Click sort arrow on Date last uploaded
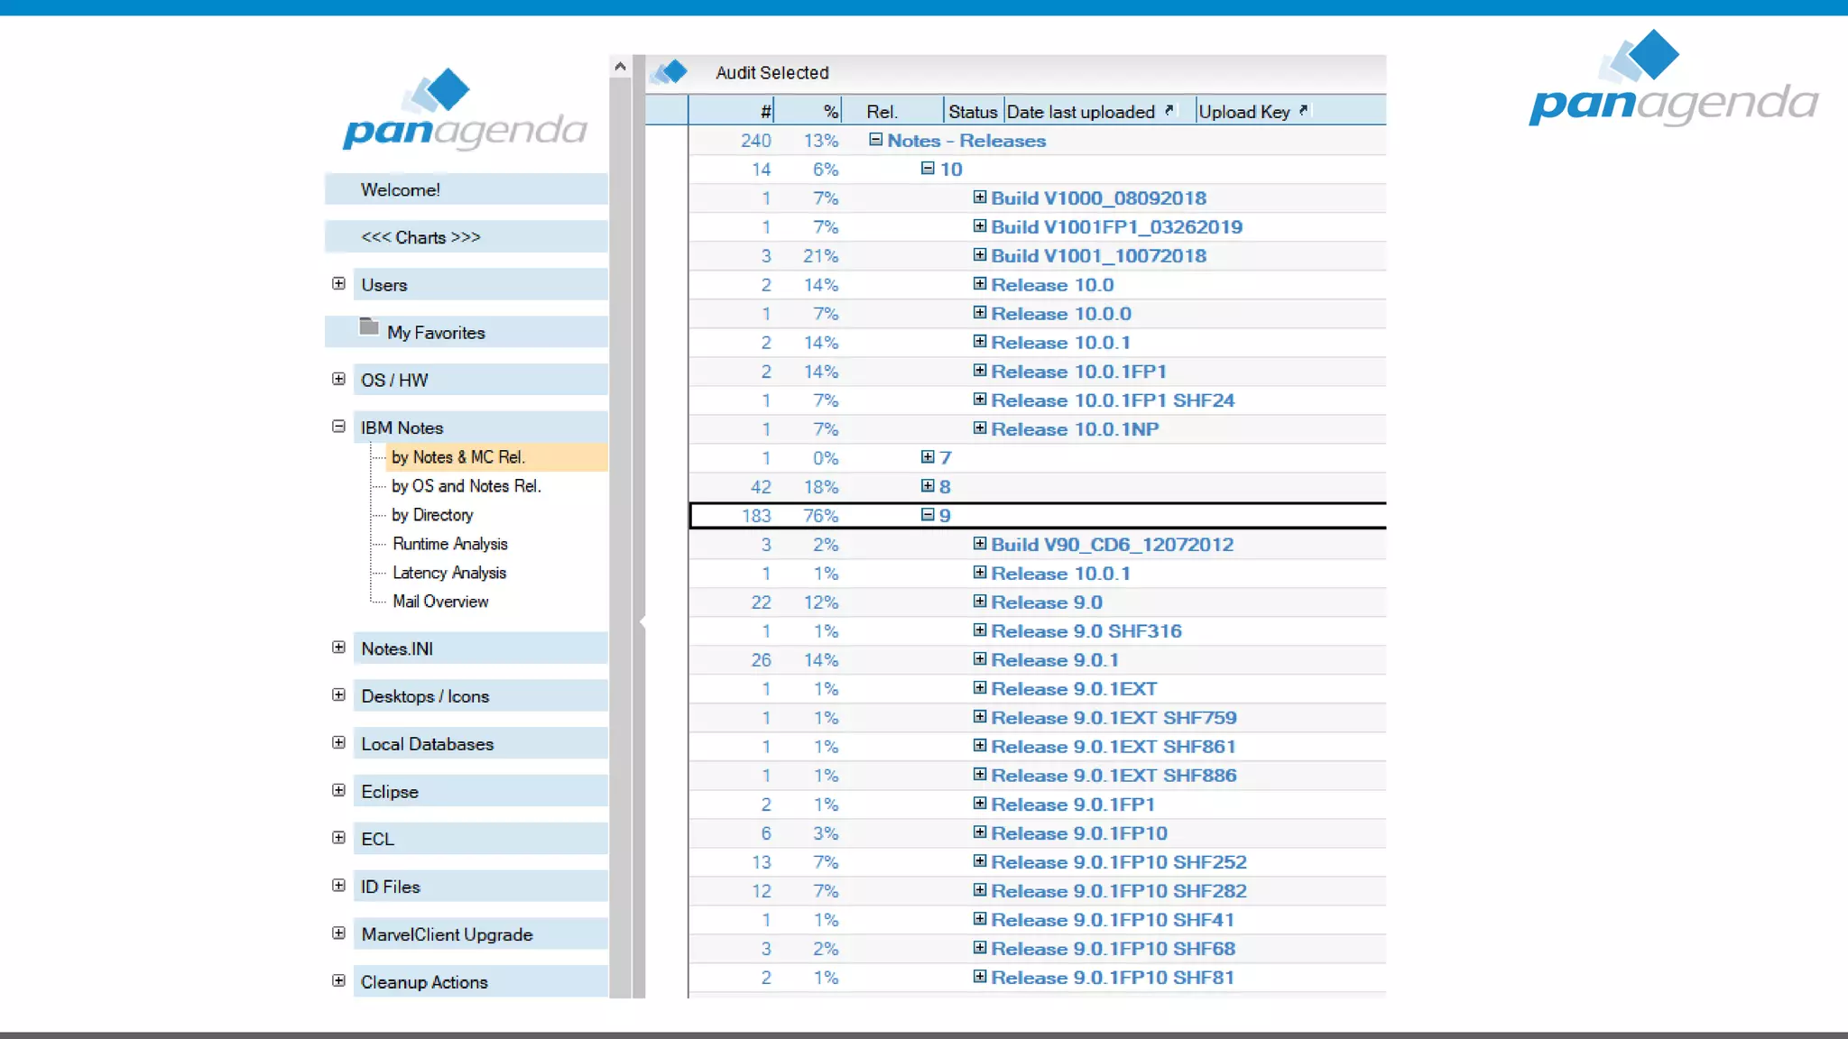This screenshot has width=1848, height=1039. (1169, 110)
